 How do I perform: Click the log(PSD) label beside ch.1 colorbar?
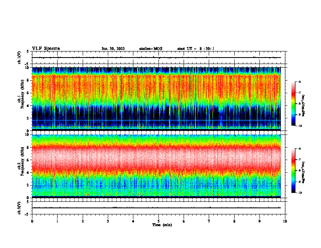(303, 106)
